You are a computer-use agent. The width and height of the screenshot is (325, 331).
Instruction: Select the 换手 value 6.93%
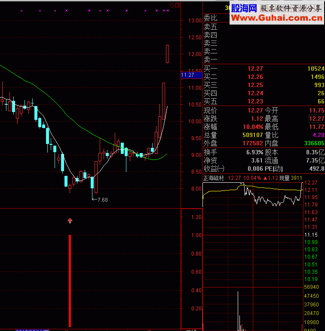(x=254, y=152)
